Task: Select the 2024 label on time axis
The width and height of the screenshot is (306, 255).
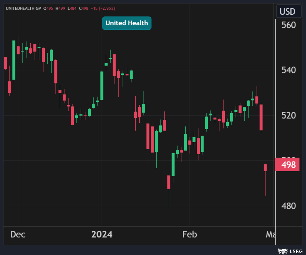Action: coord(102,234)
